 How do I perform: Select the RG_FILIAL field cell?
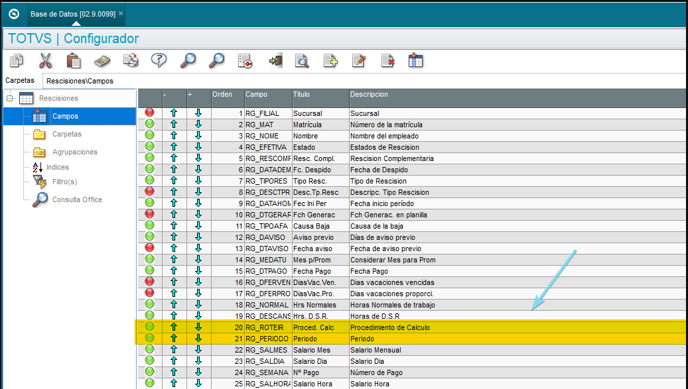[268, 113]
